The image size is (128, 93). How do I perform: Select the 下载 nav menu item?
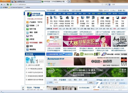89,14
